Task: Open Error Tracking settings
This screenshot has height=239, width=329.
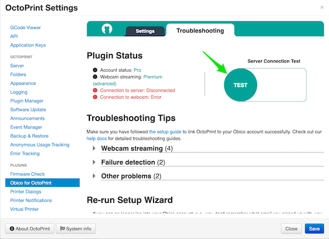Action: pyautogui.click(x=25, y=153)
